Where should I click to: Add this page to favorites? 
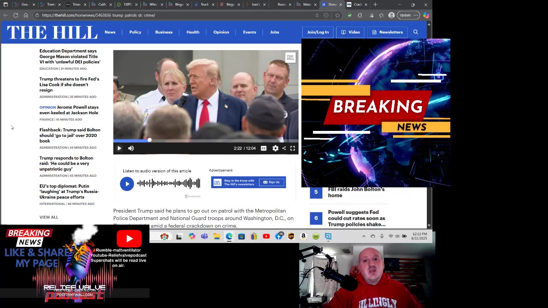tap(338, 15)
